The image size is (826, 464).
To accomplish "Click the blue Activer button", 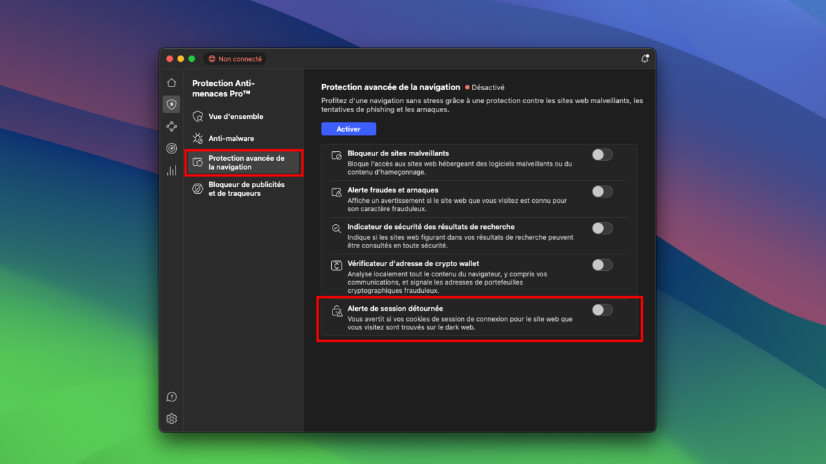I will [348, 129].
